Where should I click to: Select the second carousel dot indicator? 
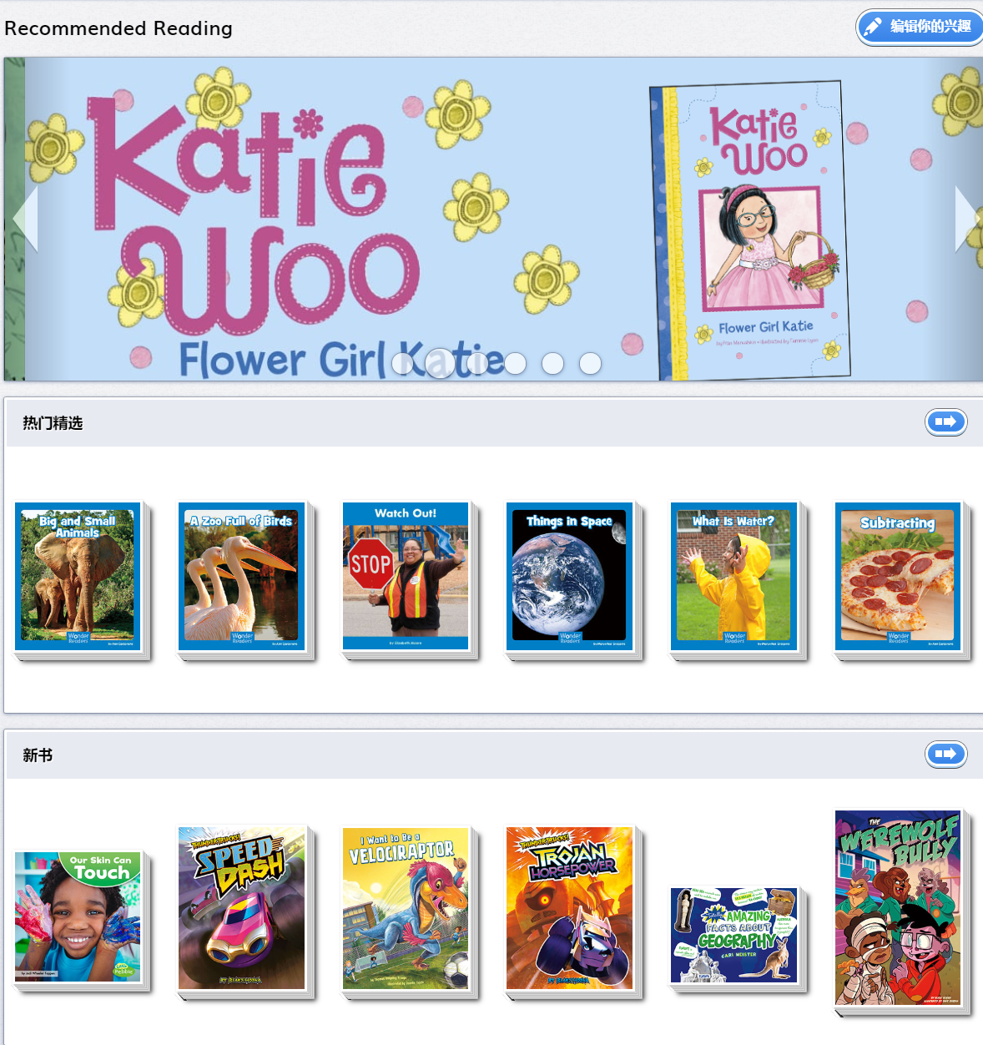click(x=440, y=363)
